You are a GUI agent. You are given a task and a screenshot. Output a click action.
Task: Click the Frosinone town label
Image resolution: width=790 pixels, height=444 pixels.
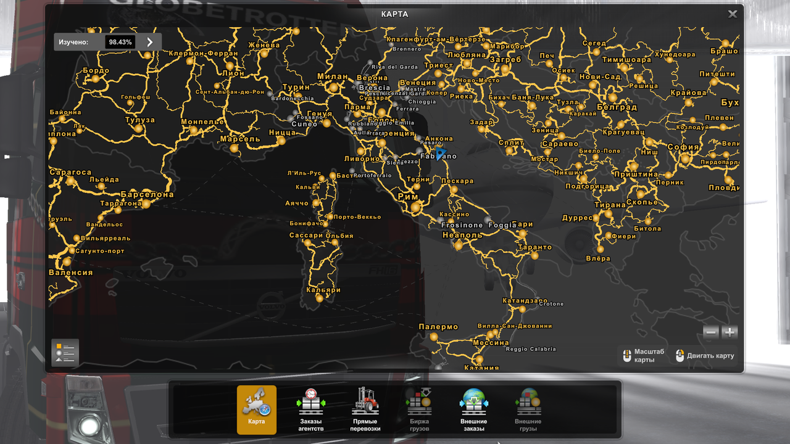pos(462,226)
